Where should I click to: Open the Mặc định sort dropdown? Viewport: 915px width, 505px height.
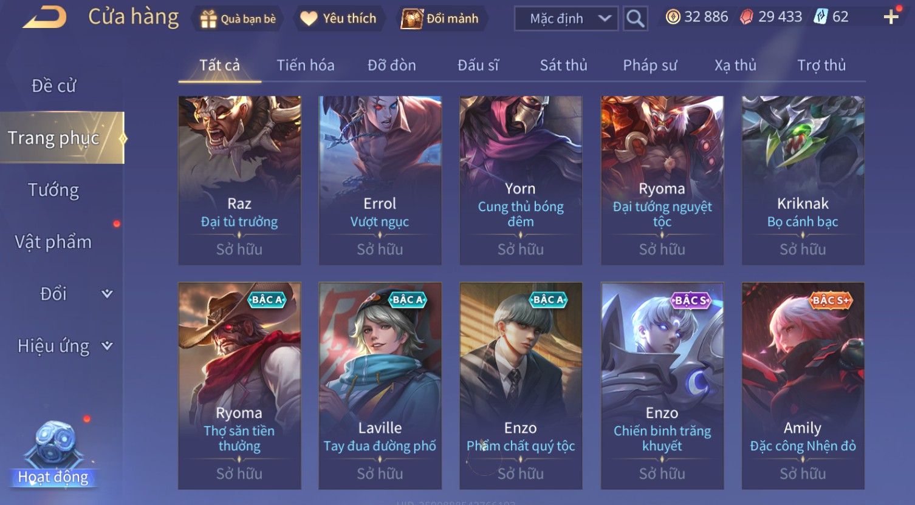566,19
